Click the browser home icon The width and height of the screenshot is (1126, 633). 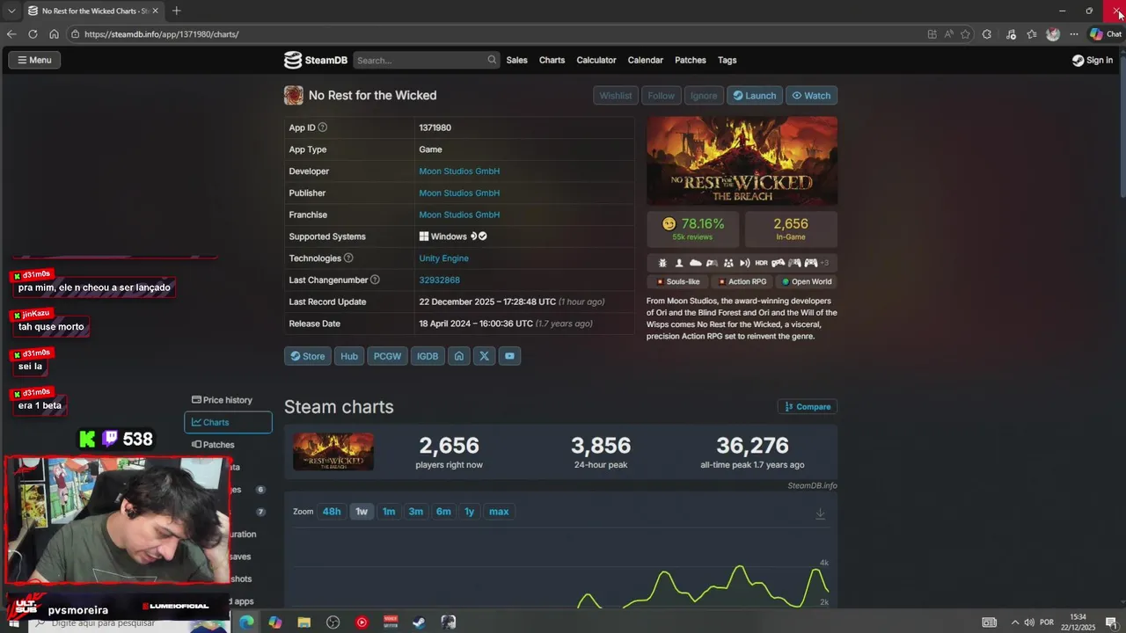pos(54,34)
